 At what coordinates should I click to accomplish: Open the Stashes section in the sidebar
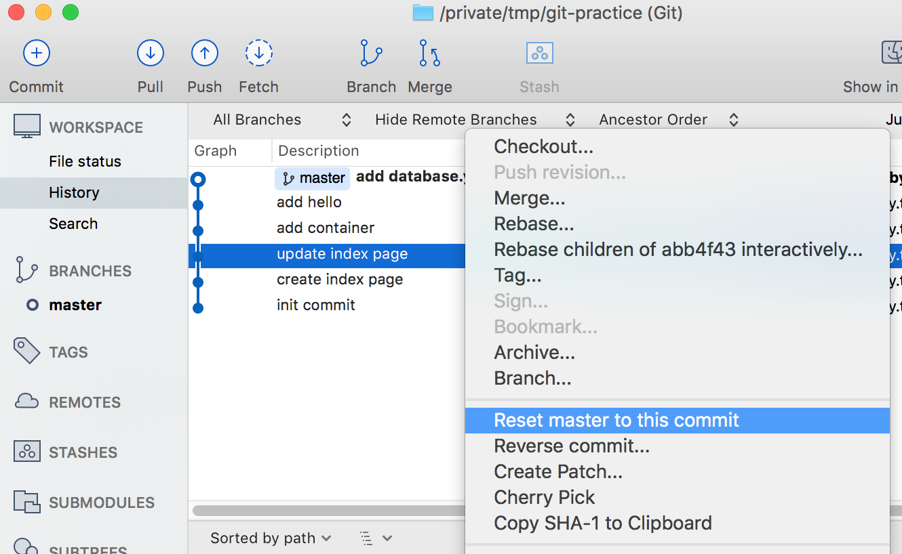click(26, 452)
